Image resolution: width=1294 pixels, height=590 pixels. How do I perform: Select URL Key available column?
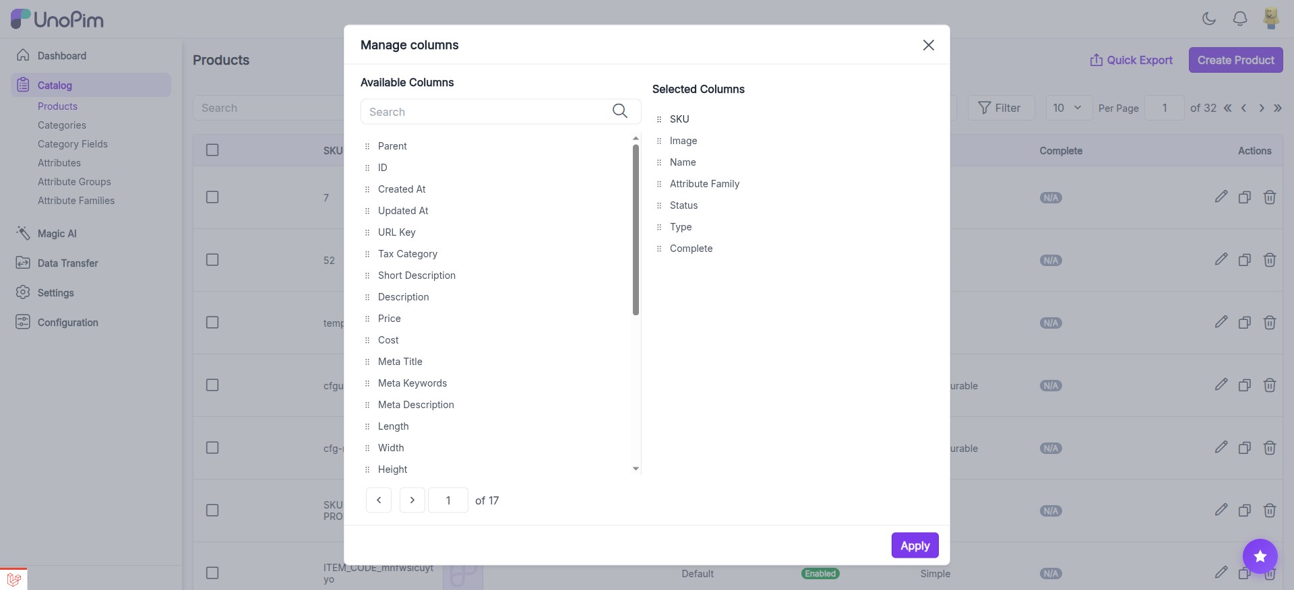[396, 232]
